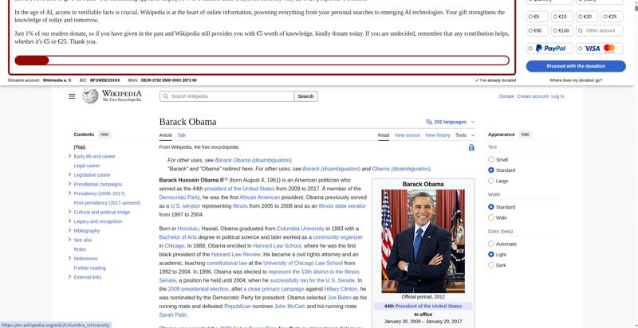Open the View history tab

(x=437, y=135)
